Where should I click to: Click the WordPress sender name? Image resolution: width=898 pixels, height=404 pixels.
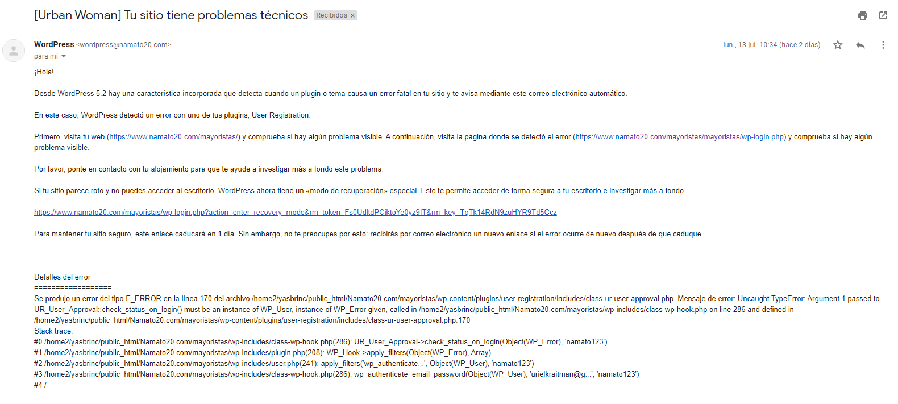coord(54,44)
